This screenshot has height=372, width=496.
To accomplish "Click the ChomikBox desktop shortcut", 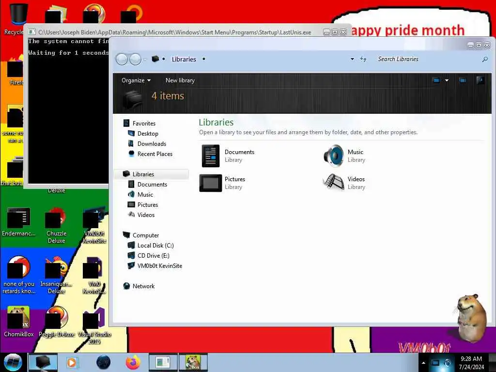I will (x=19, y=322).
